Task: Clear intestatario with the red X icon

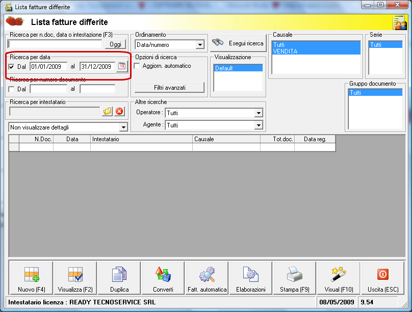Action: point(119,111)
